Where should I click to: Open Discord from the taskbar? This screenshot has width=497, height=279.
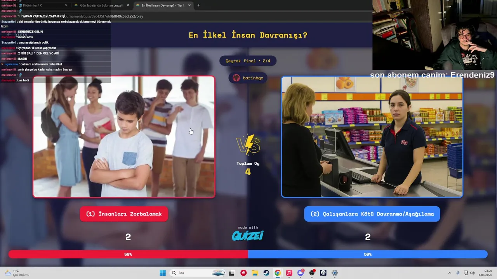(301, 273)
